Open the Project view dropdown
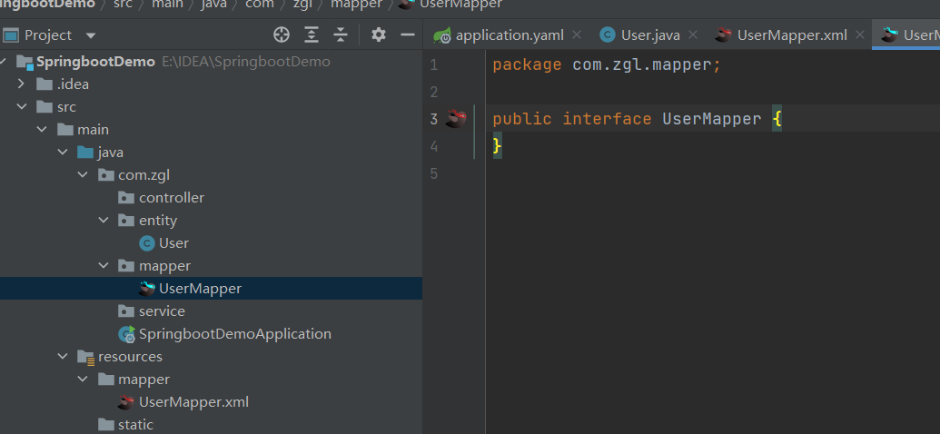 [91, 35]
